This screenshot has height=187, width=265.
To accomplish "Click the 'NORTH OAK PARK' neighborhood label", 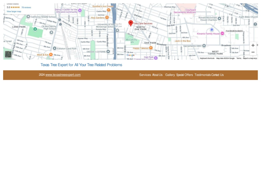I will (141, 28).
